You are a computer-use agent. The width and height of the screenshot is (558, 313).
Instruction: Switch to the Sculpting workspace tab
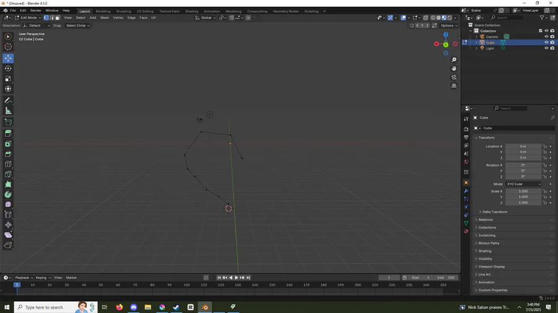coord(123,11)
